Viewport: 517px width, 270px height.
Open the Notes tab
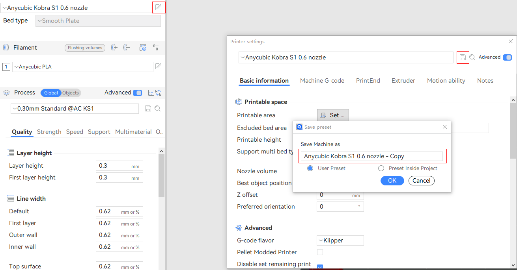click(x=485, y=81)
